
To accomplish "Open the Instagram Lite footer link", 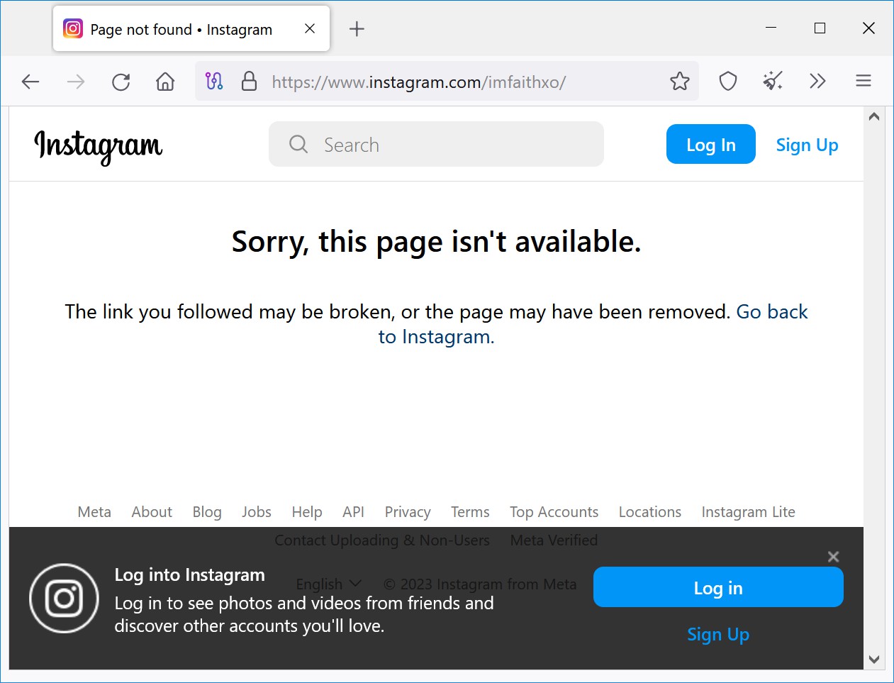I will click(x=748, y=512).
